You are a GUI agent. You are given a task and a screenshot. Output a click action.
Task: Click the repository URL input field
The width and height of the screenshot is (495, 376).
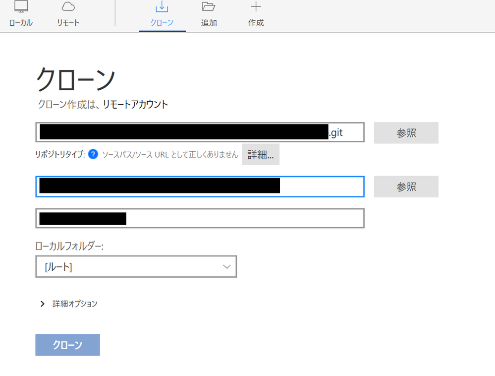pyautogui.click(x=199, y=132)
